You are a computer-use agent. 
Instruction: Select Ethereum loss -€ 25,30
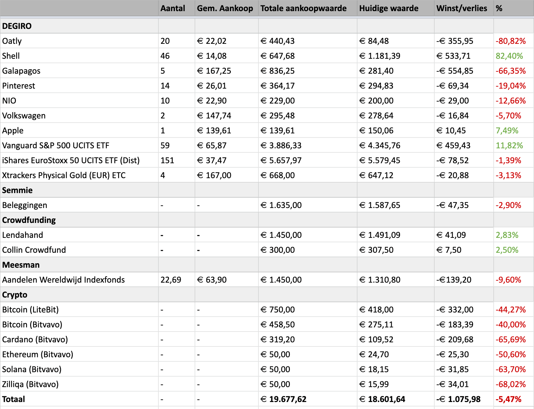click(464, 354)
